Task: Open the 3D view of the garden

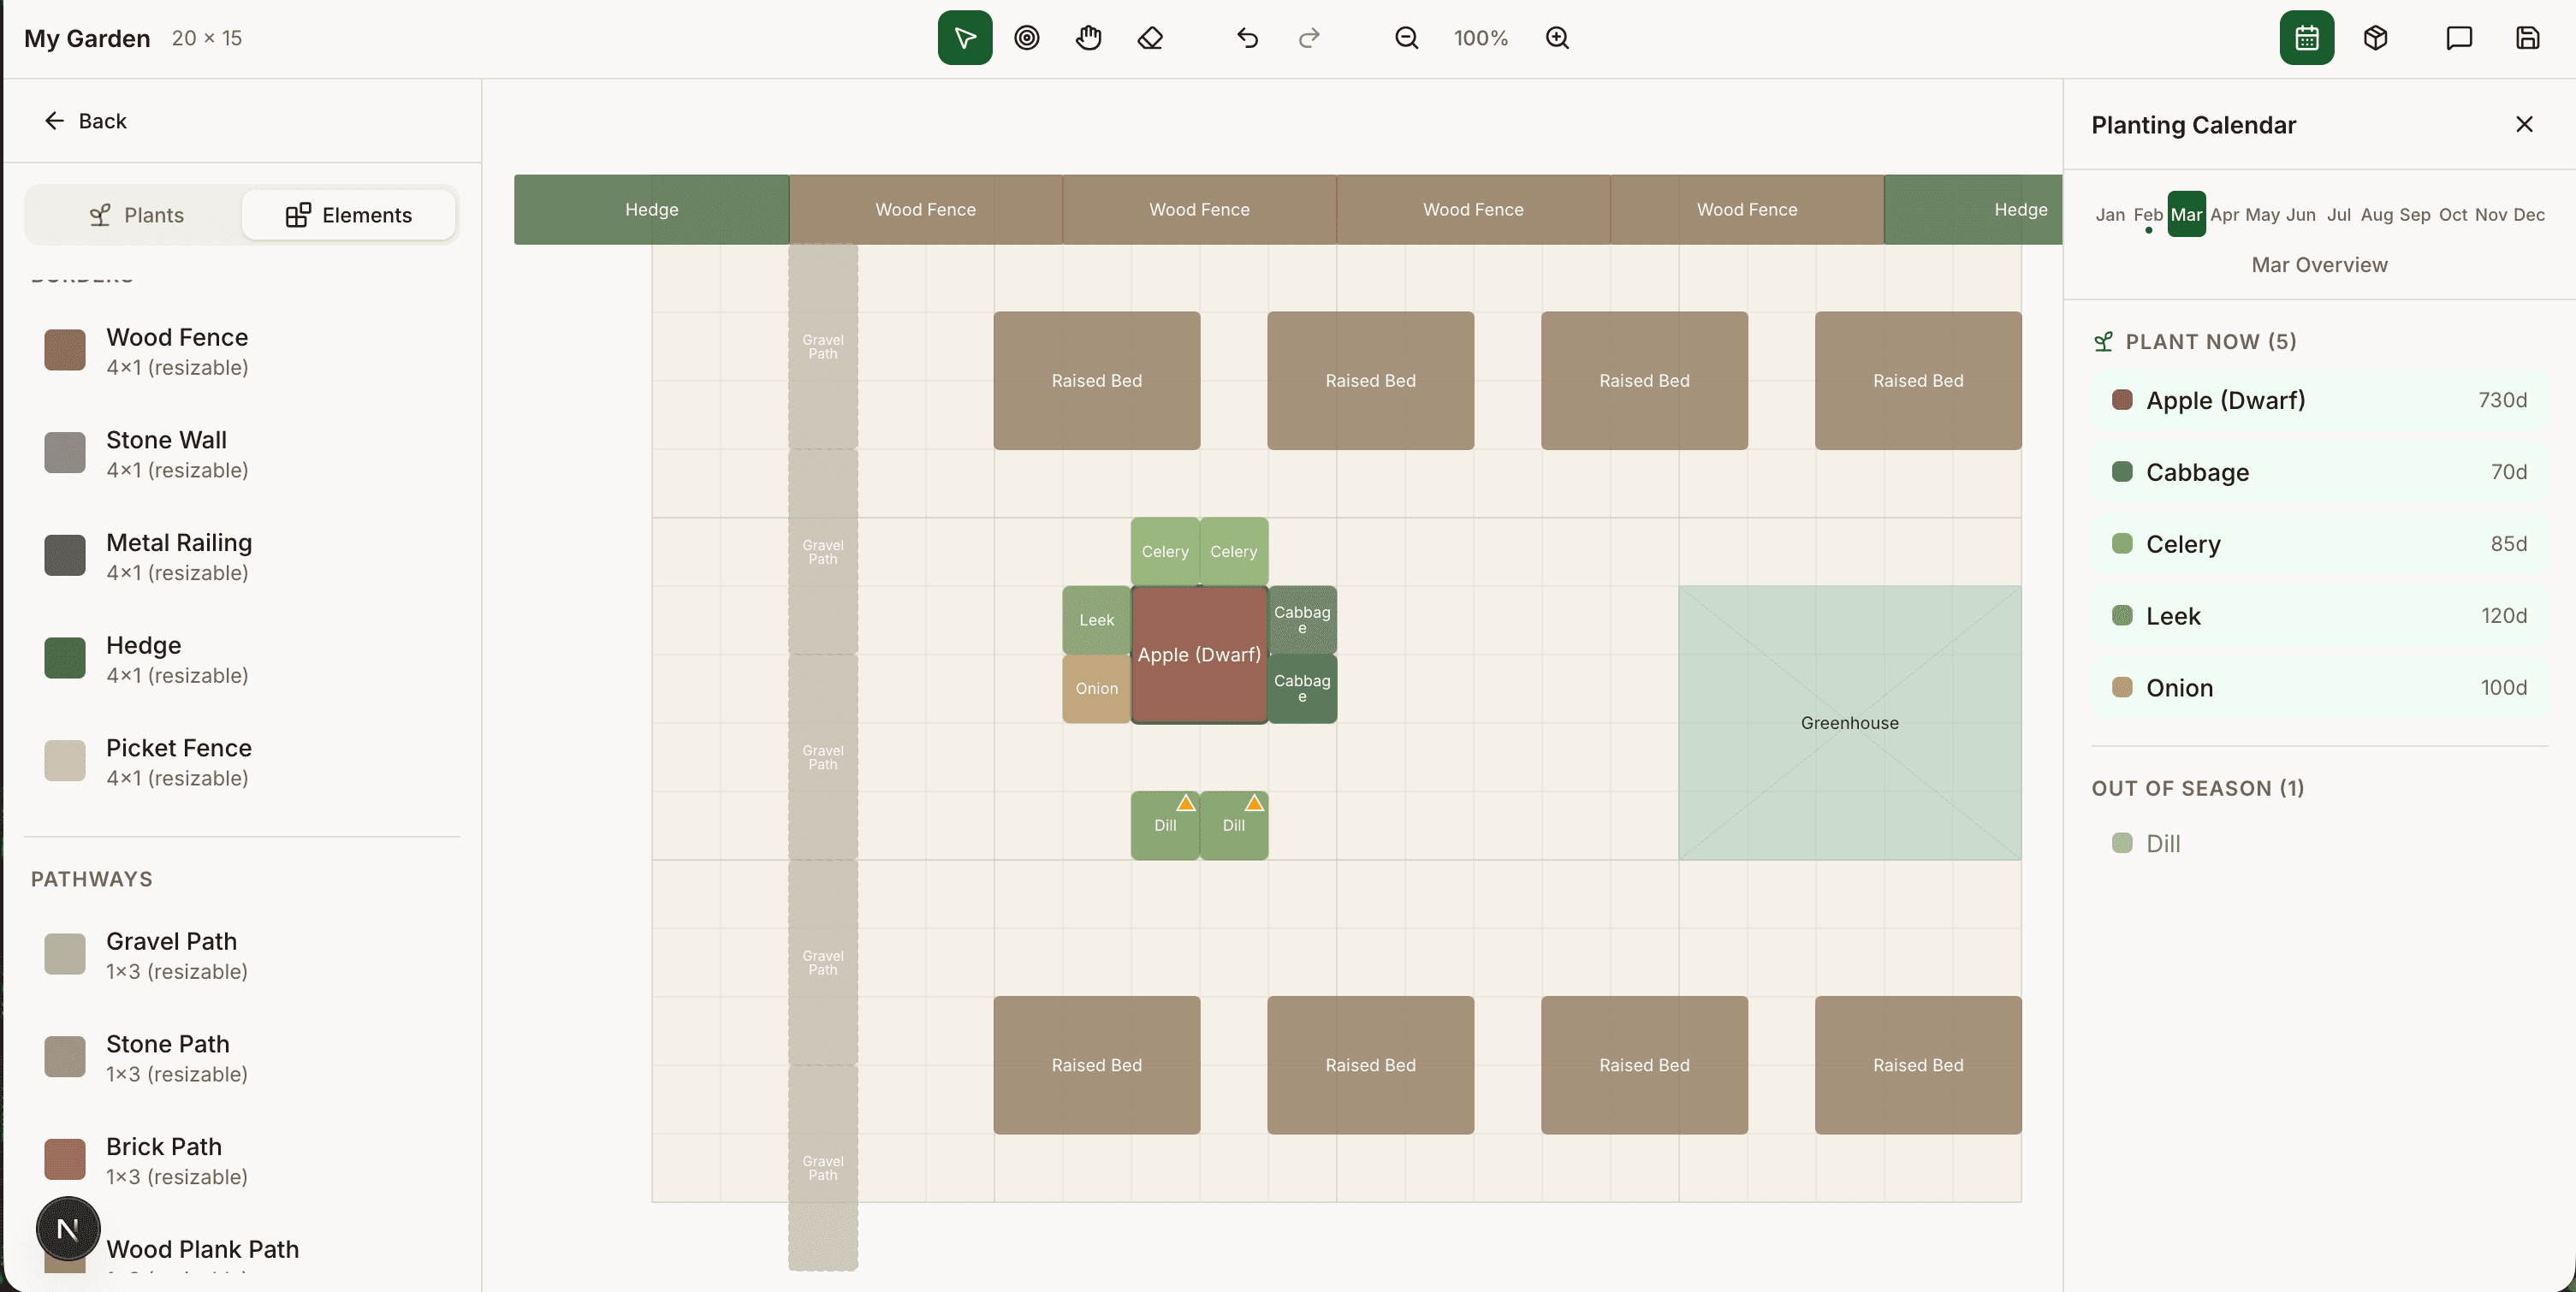Action: (2375, 38)
